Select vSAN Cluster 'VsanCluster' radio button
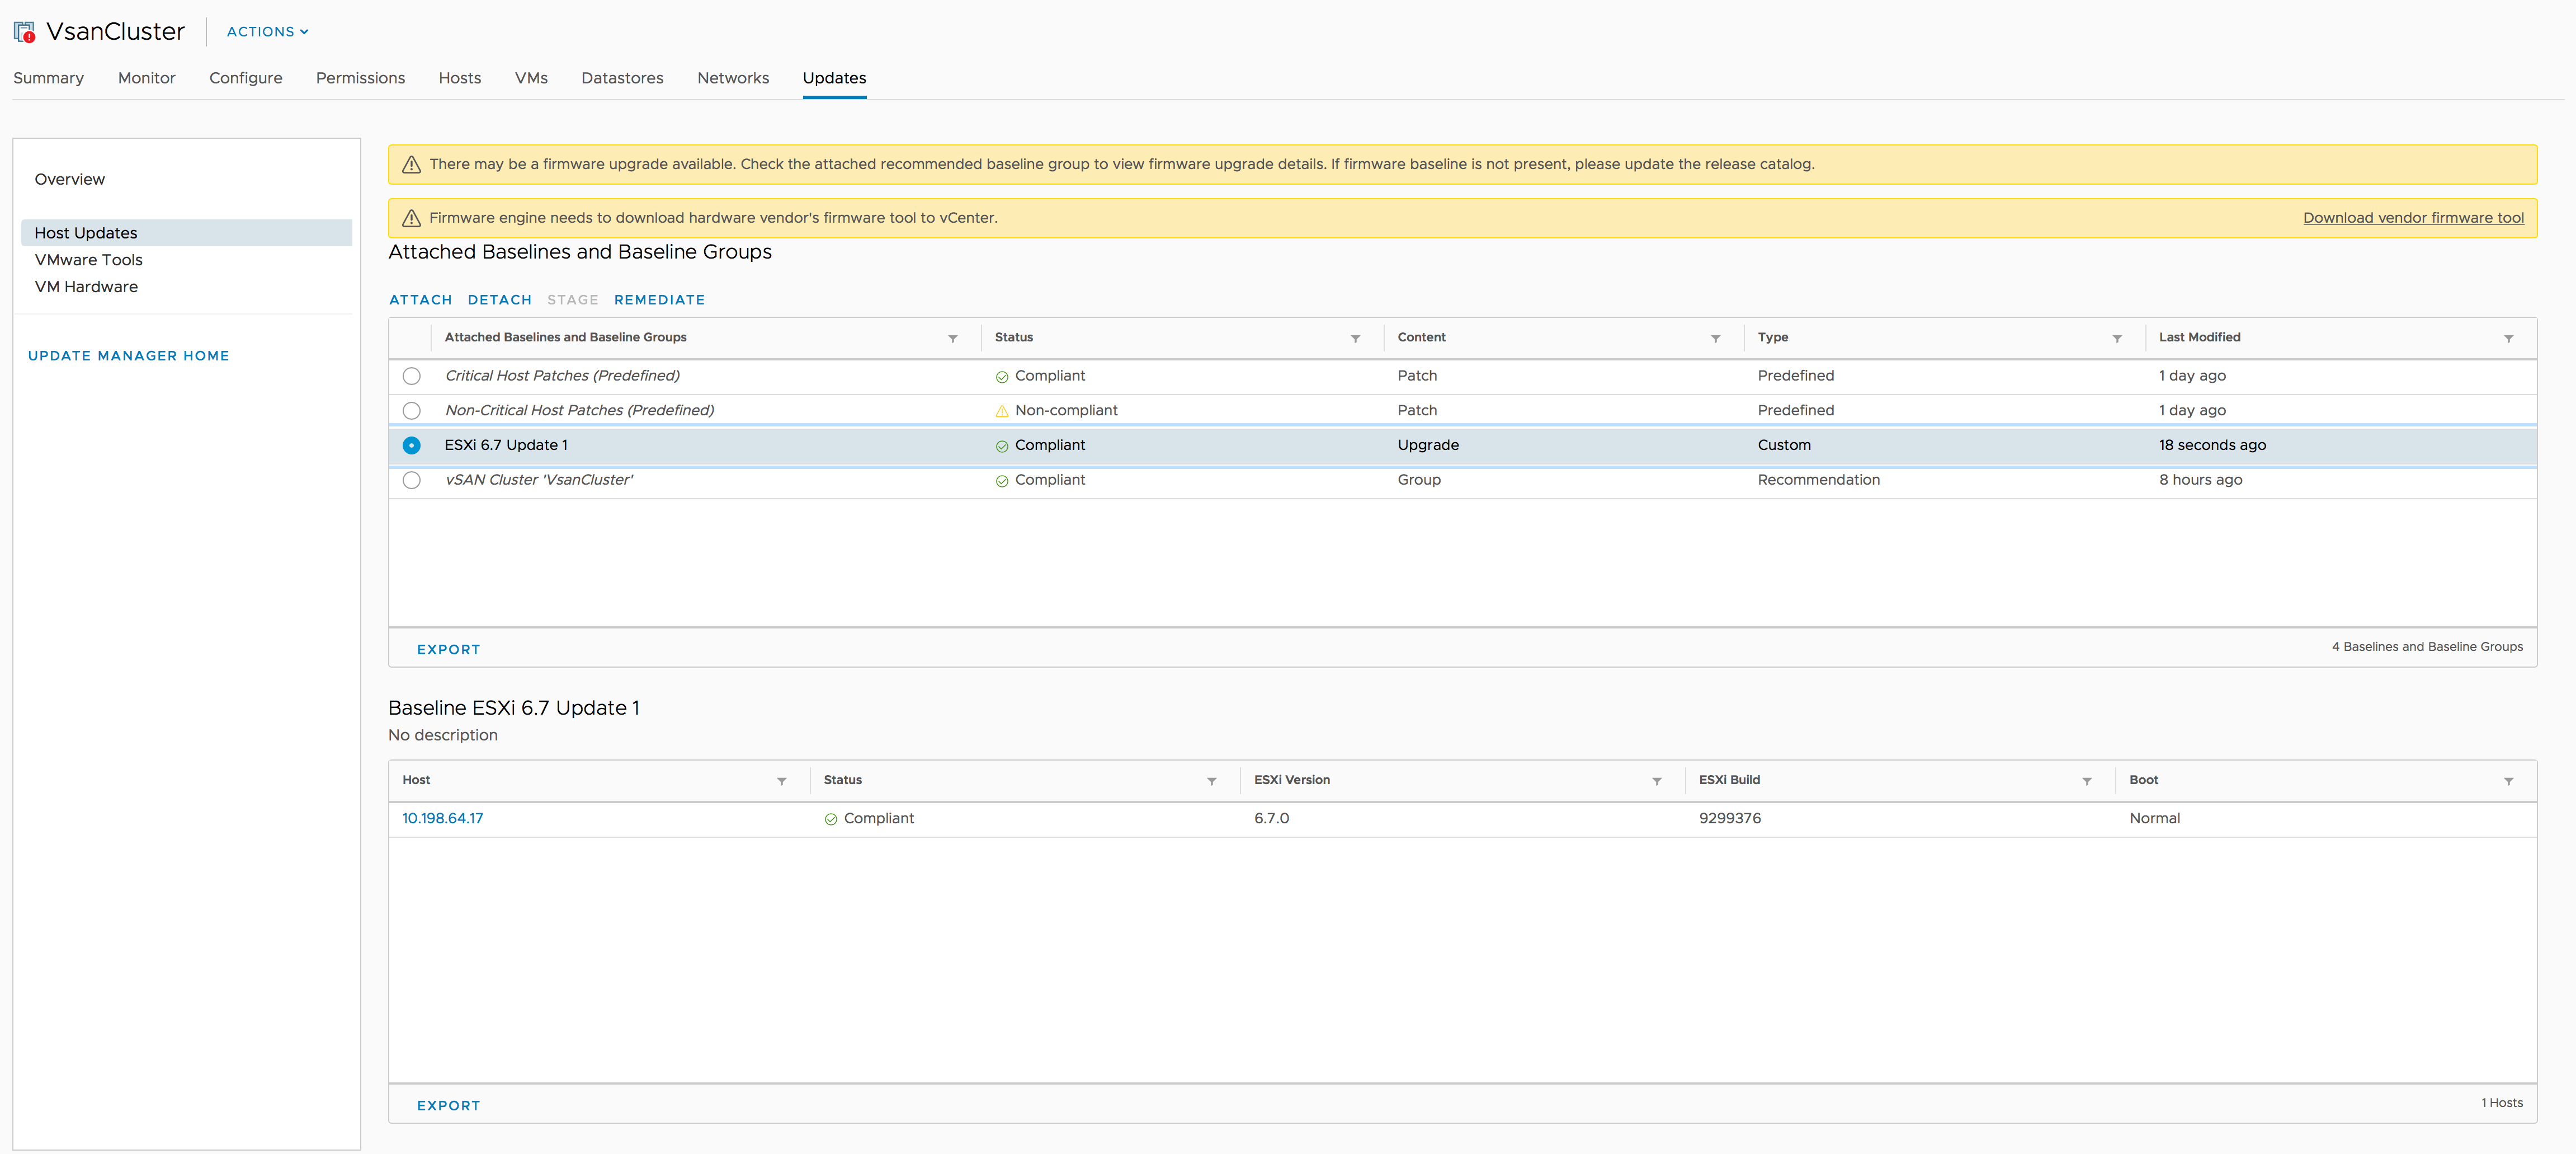 (411, 480)
